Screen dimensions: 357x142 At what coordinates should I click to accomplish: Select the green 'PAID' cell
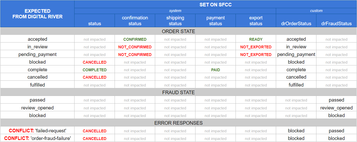[215, 70]
